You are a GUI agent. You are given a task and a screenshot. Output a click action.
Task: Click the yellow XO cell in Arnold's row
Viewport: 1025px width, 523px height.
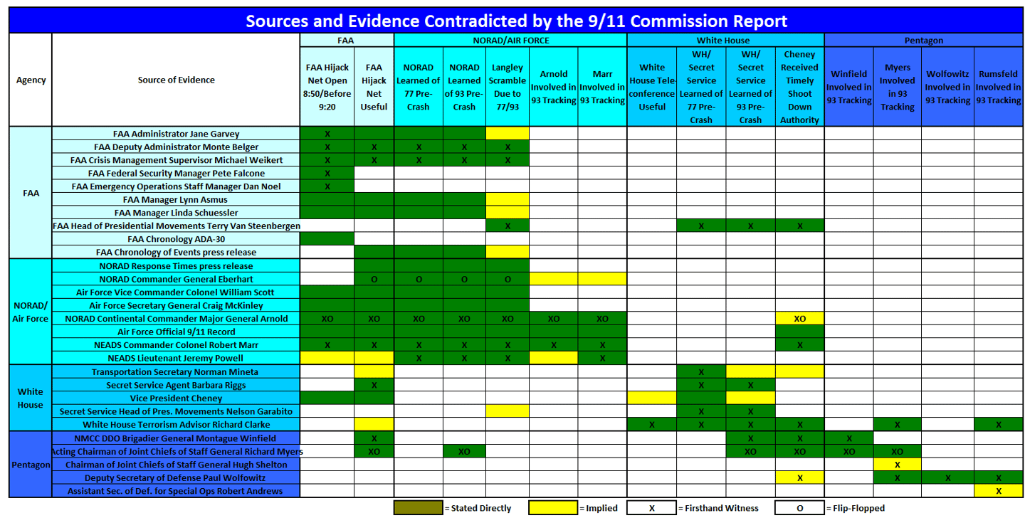(x=799, y=318)
